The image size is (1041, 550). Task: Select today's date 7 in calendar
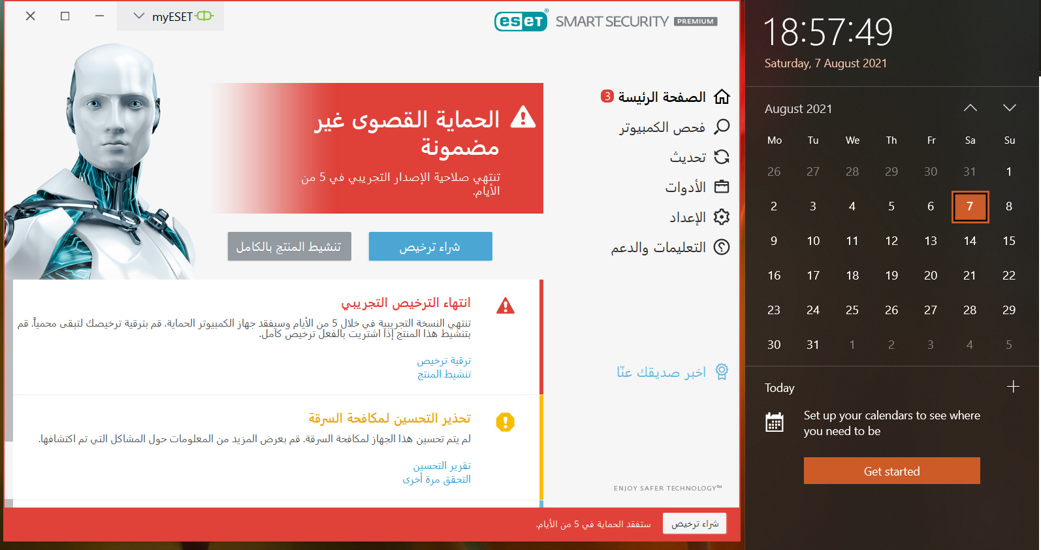coord(970,206)
